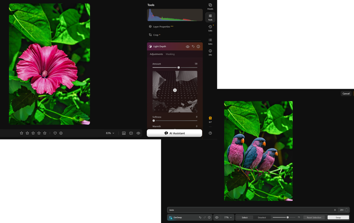Show GenSwap info icon
The width and height of the screenshot is (354, 223).
click(209, 217)
